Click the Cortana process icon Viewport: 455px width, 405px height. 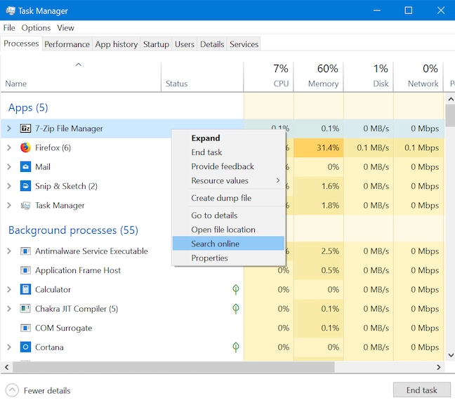(x=25, y=347)
